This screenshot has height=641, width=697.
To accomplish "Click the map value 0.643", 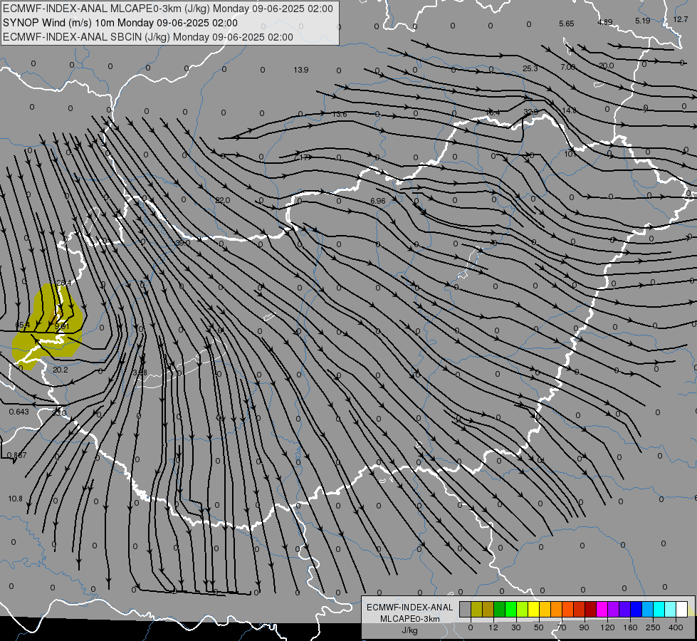I will pos(19,412).
